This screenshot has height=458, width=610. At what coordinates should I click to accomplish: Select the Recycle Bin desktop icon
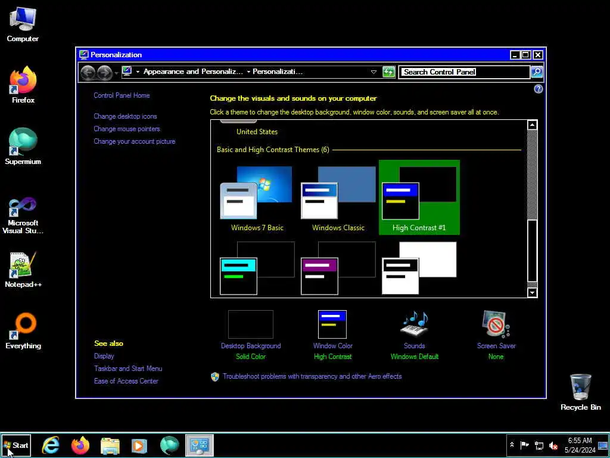pyautogui.click(x=580, y=392)
